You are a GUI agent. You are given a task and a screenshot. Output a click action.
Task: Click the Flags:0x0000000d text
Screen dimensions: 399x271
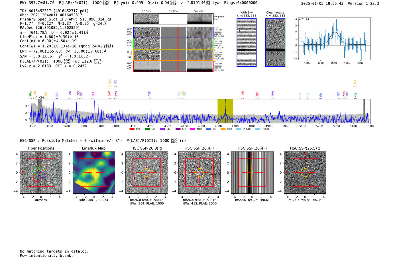[x=242, y=3]
